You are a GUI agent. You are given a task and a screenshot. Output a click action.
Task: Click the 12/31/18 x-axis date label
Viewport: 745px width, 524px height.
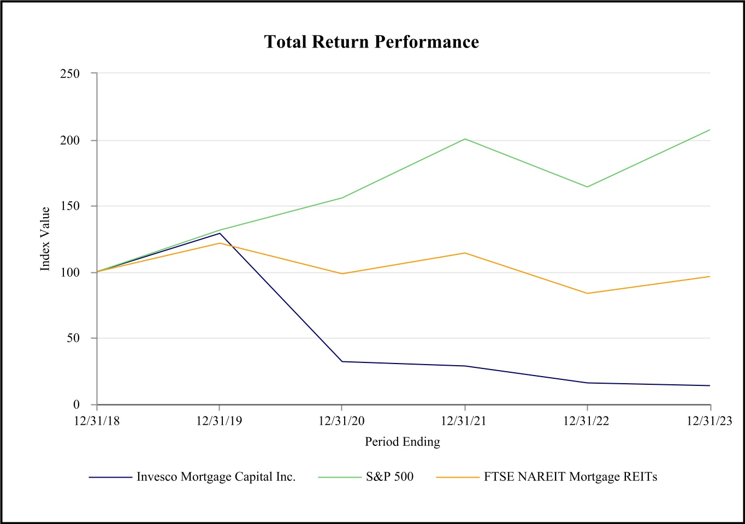tap(97, 421)
